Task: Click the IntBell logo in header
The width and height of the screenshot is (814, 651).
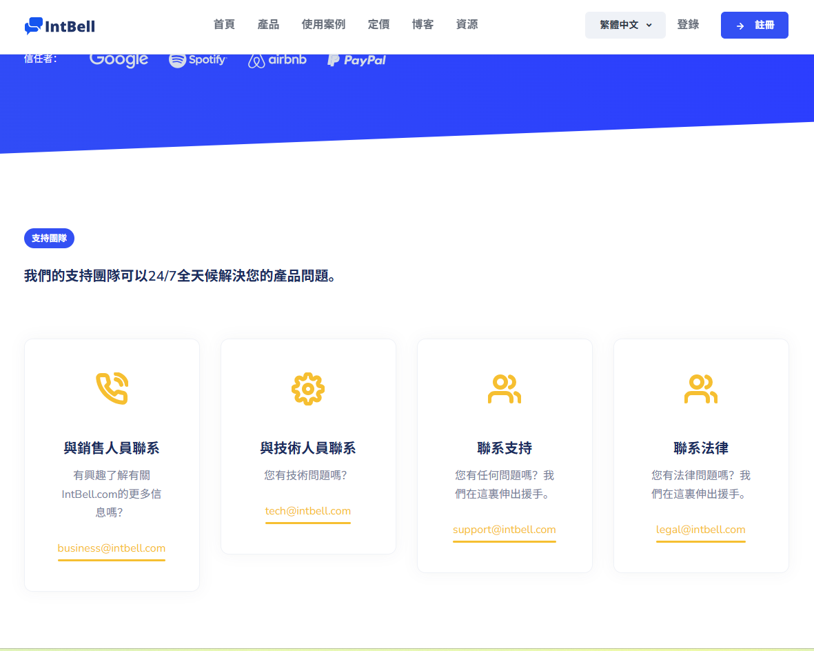Action: (60, 26)
